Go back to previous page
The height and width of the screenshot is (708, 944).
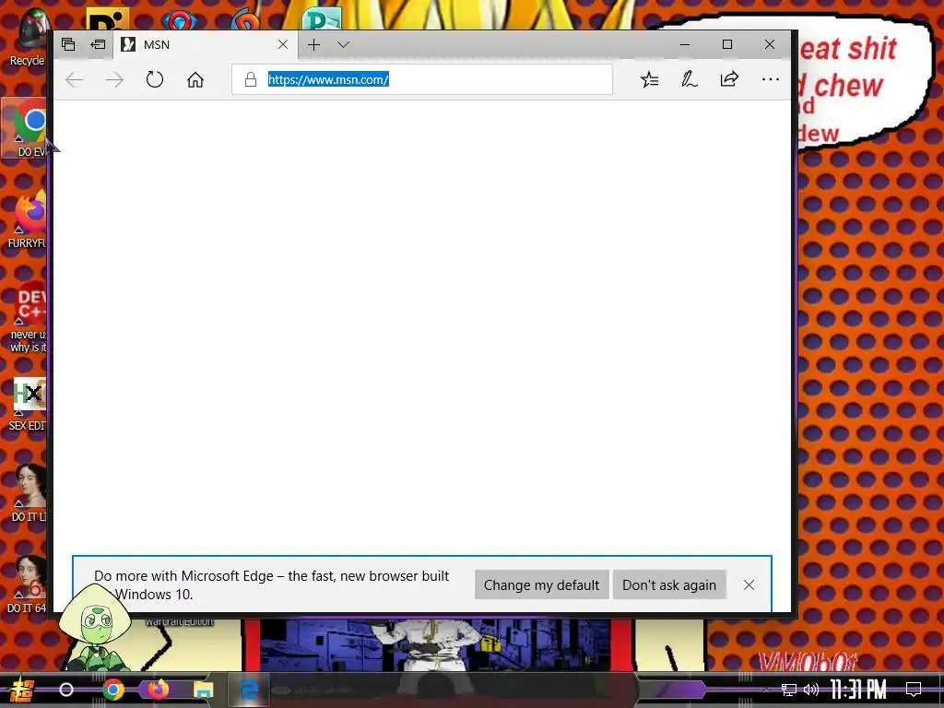pos(75,79)
